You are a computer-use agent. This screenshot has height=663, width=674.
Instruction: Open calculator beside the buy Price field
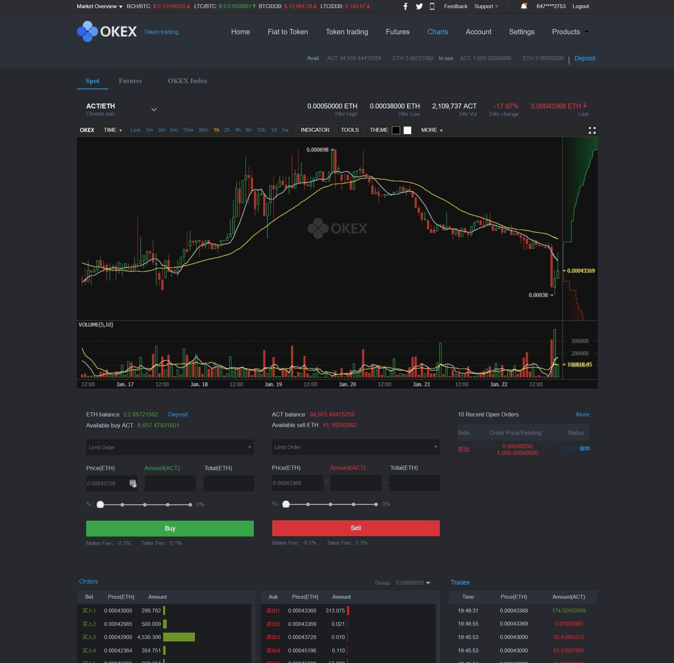point(133,483)
